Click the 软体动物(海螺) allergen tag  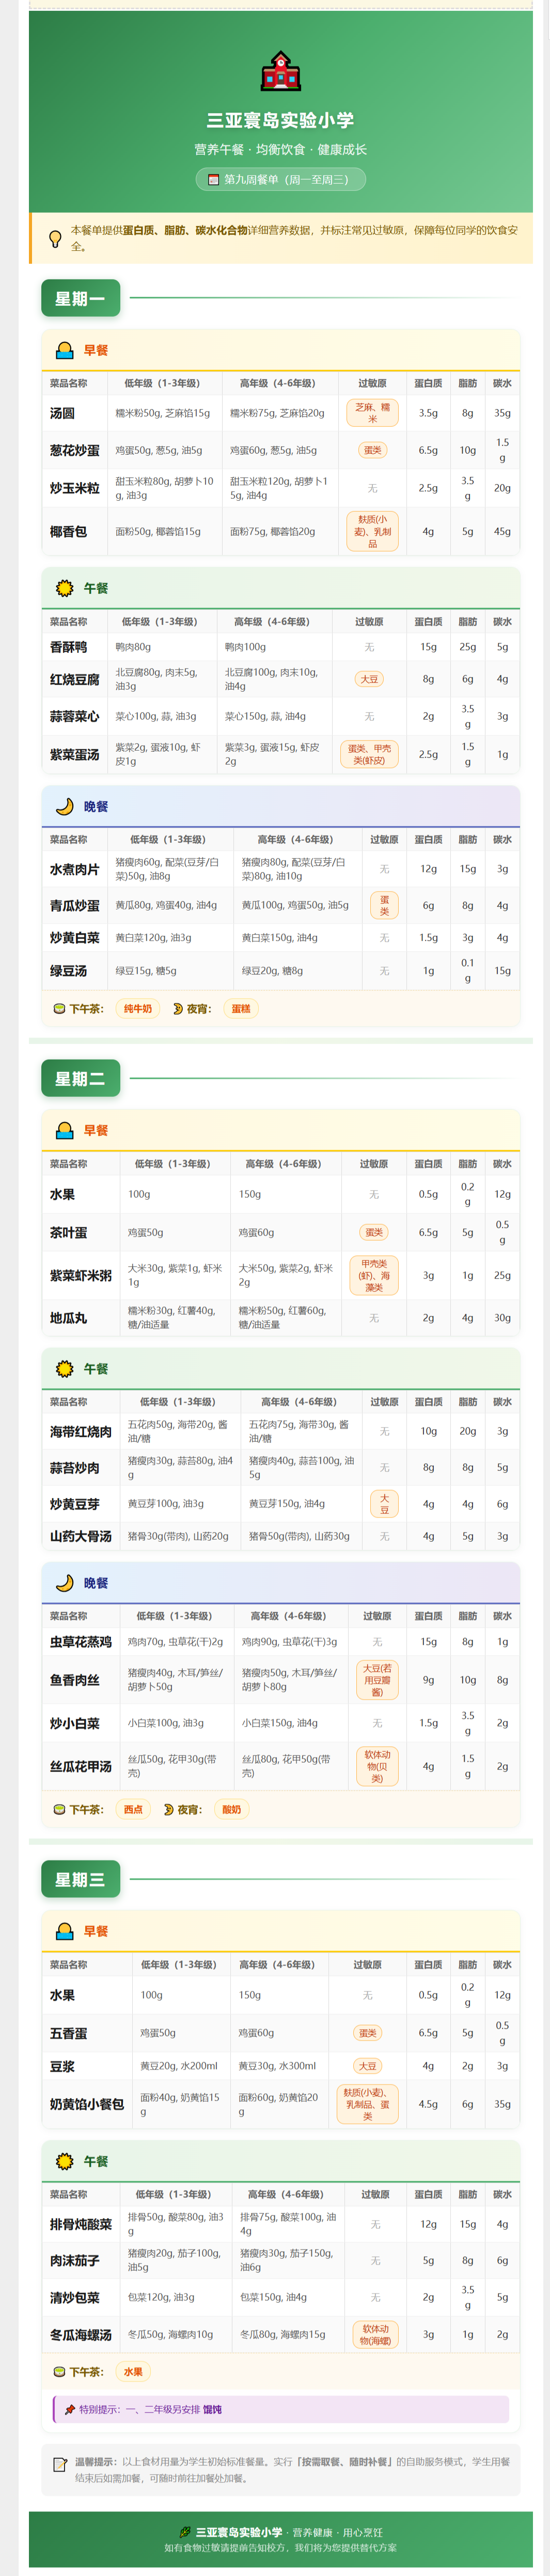[x=375, y=2335]
